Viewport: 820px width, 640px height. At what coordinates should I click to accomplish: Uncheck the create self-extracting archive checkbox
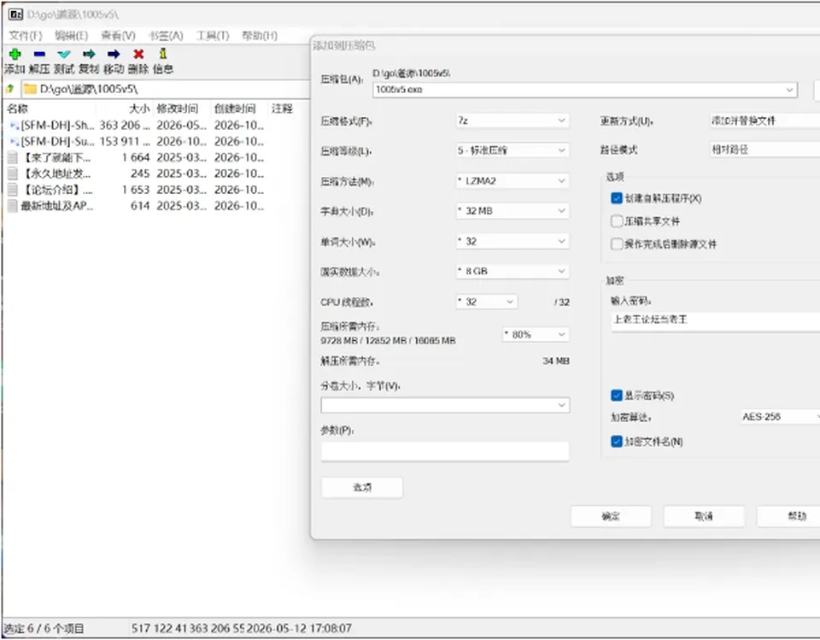coord(617,198)
